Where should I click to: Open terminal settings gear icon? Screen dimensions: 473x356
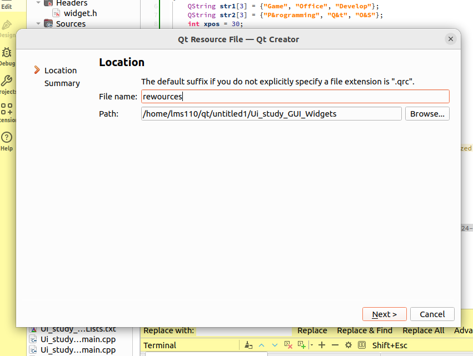(348, 345)
